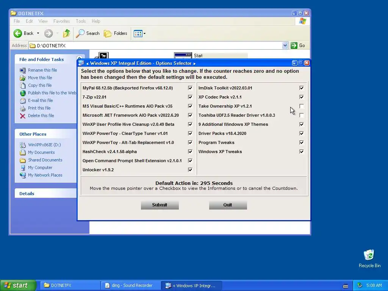The width and height of the screenshot is (388, 291).
Task: Toggle Windows XP Tweaks checkbox
Action: (x=301, y=152)
